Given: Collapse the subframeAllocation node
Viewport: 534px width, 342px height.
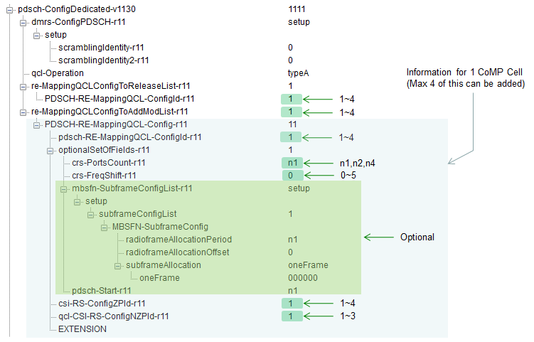Looking at the screenshot, I should tap(118, 266).
